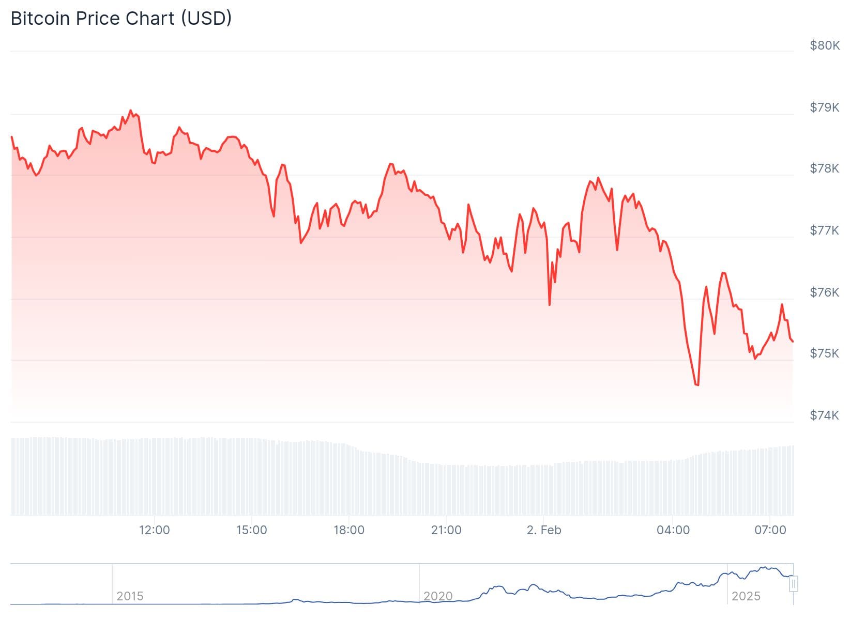
Task: Click the 15:00 time axis label
Action: click(x=251, y=530)
